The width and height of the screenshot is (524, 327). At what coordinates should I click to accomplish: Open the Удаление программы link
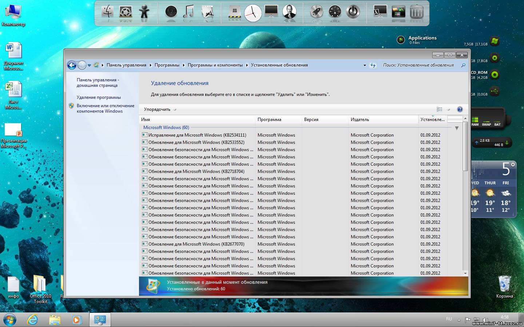coord(99,97)
